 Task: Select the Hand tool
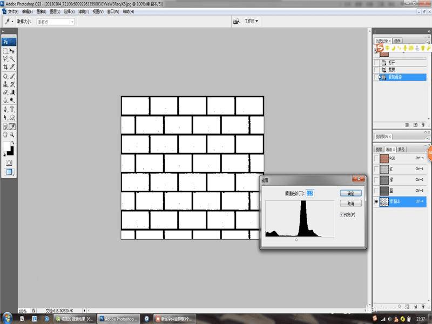[x=5, y=134]
